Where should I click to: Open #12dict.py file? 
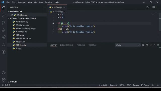[x=20, y=42]
